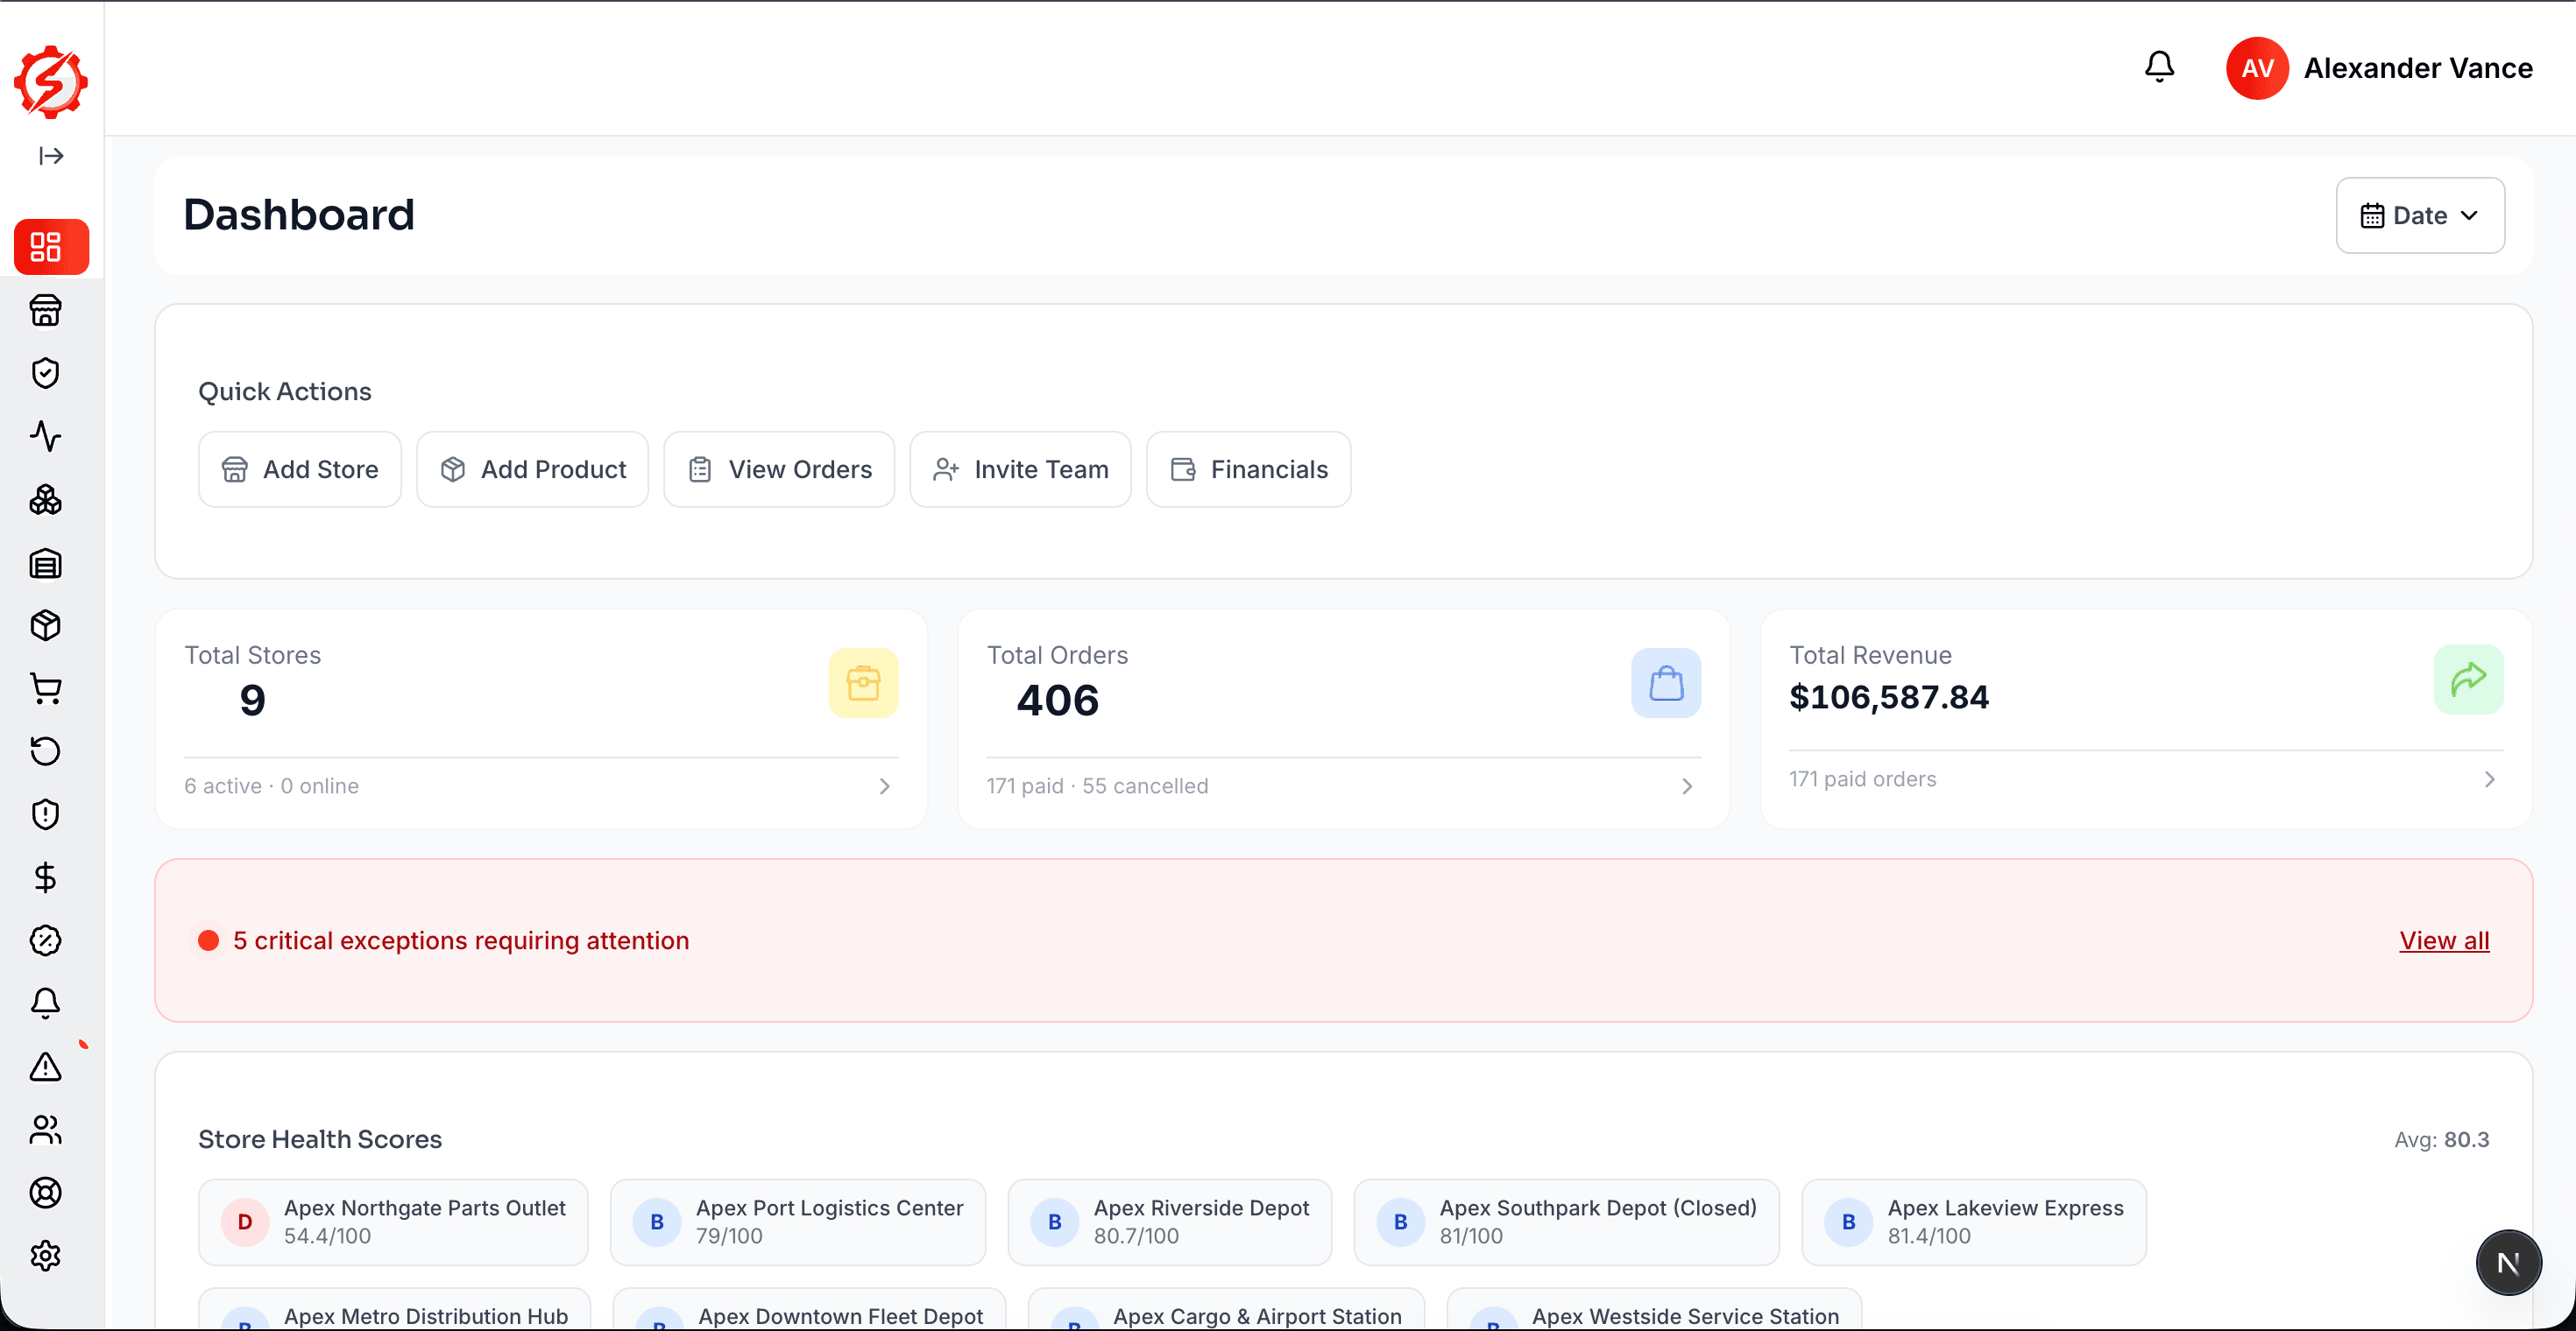Expand Total Orders details chevron

[x=1687, y=786]
